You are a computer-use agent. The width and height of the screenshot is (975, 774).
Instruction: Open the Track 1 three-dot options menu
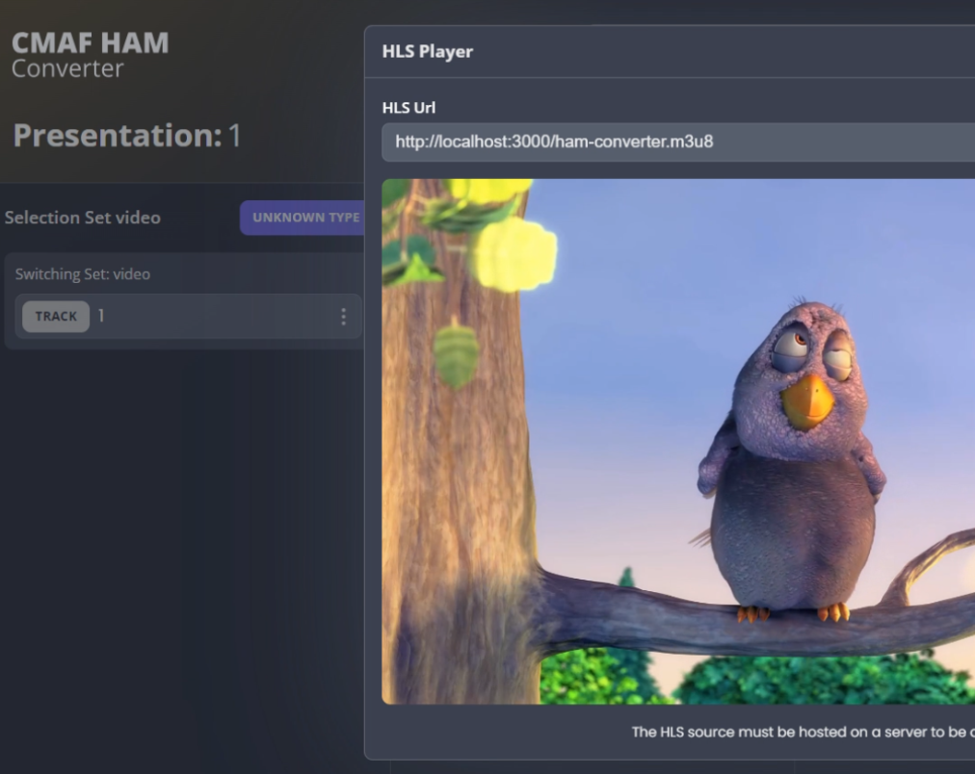point(343,317)
